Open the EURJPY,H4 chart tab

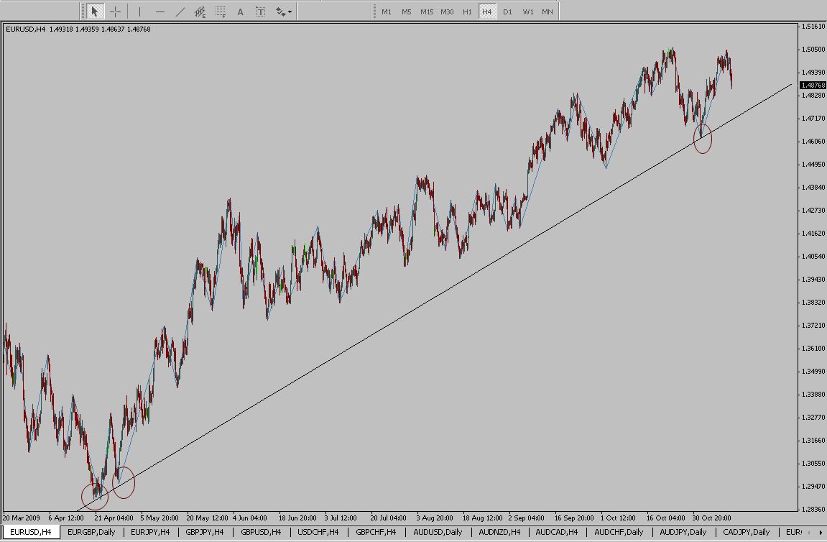coord(149,532)
